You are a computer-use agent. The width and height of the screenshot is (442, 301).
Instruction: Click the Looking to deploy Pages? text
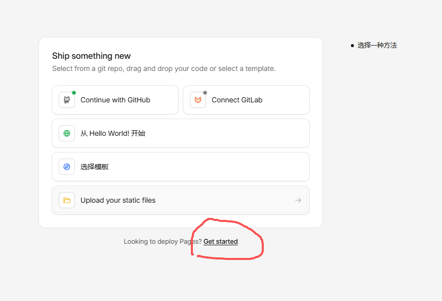tap(162, 242)
